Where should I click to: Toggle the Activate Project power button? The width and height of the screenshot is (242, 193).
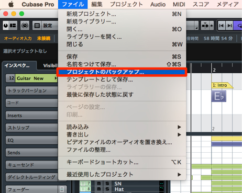(x=6, y=26)
